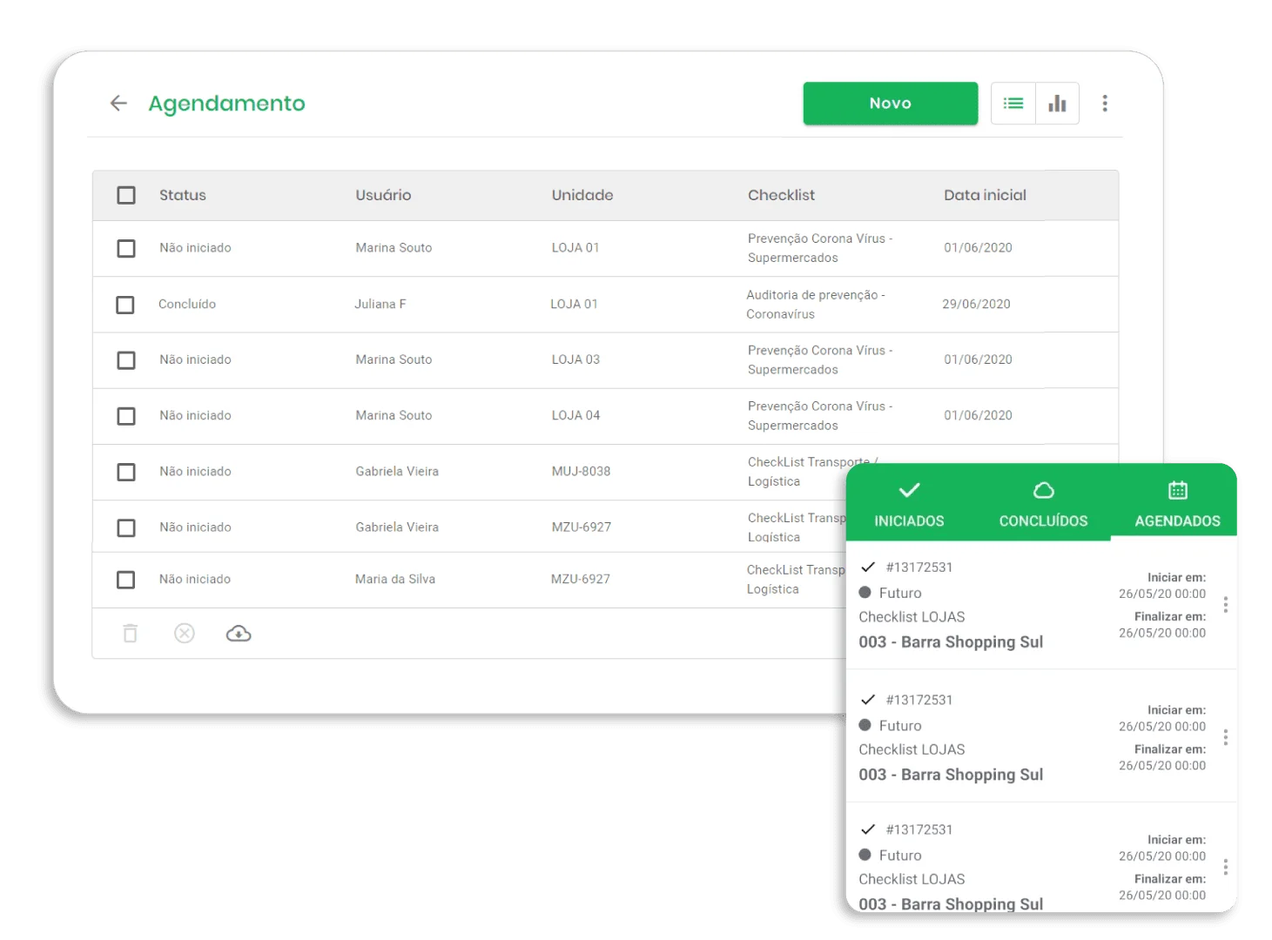Open the CONCLUÍDOS tab
This screenshot has width=1272, height=940.
coord(1043,505)
